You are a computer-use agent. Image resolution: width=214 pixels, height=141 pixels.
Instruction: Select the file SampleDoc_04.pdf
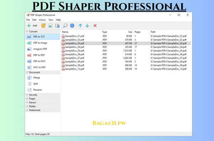click(x=75, y=47)
